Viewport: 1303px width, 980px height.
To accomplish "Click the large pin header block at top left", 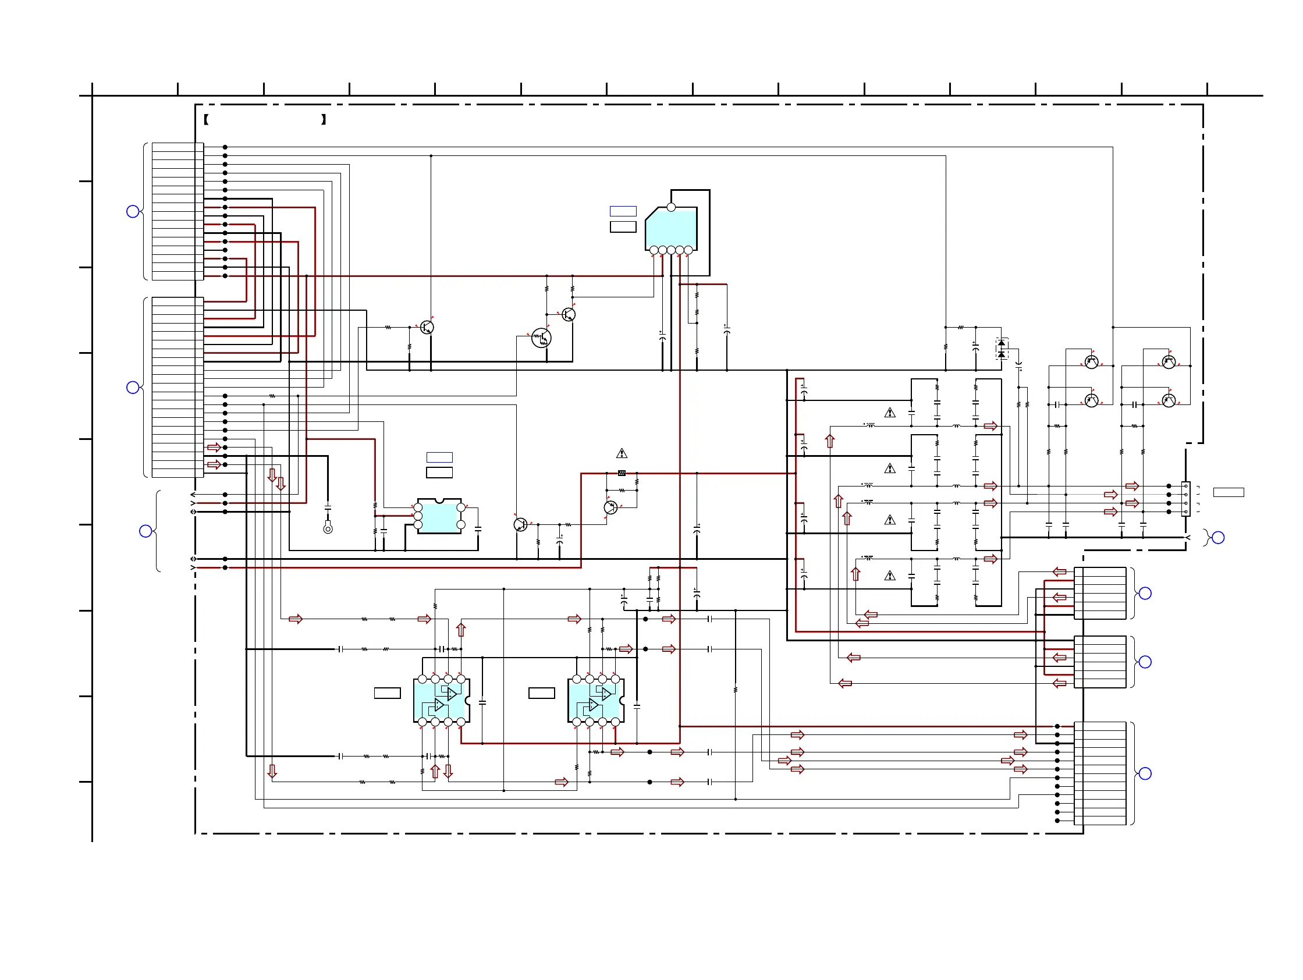I will coord(177,211).
